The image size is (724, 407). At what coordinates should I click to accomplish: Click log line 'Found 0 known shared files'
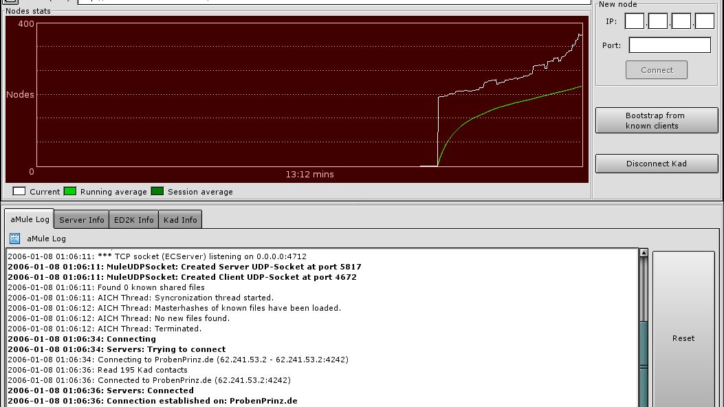tap(106, 287)
